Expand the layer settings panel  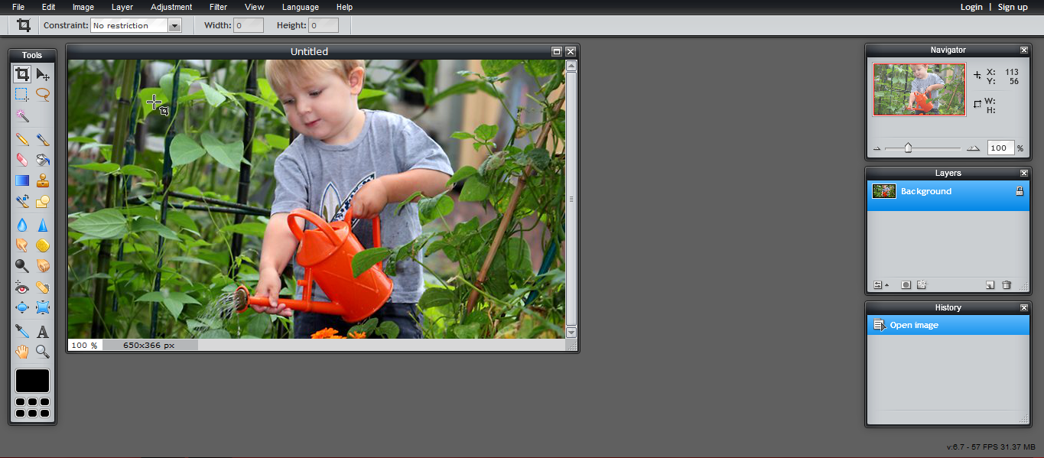pos(878,284)
